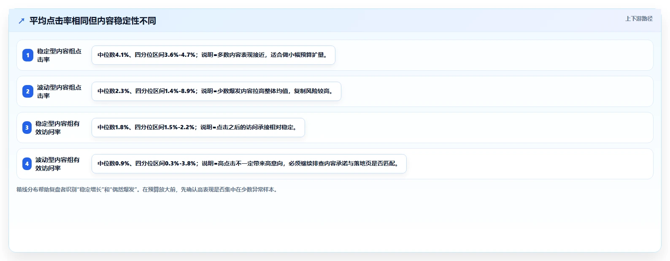The height and width of the screenshot is (261, 670).
Task: Open the box with 中位数2.3% description
Action: (x=216, y=91)
